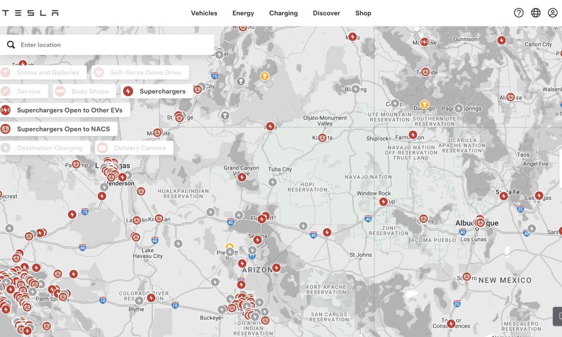
Task: Select the red pin at Grants
Action: [424, 219]
